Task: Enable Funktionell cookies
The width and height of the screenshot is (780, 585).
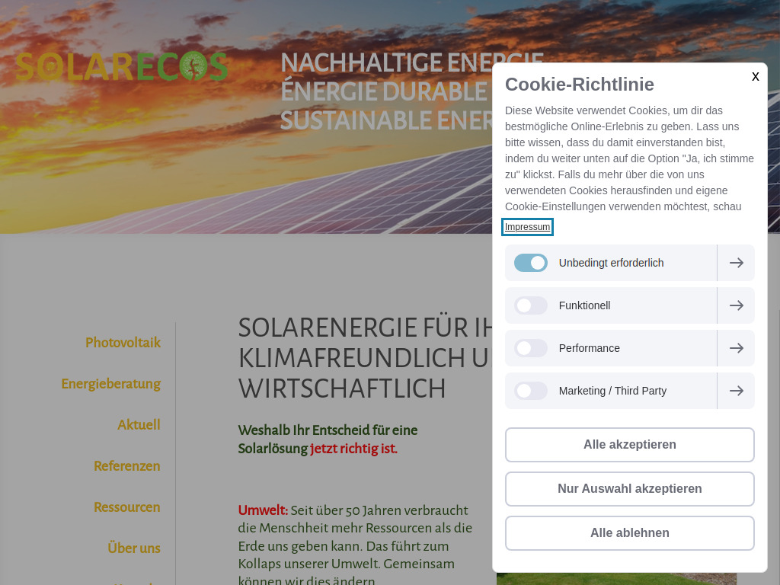Action: [x=530, y=305]
